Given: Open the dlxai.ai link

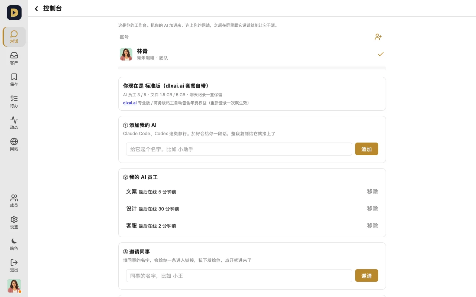Looking at the screenshot, I should tap(130, 103).
